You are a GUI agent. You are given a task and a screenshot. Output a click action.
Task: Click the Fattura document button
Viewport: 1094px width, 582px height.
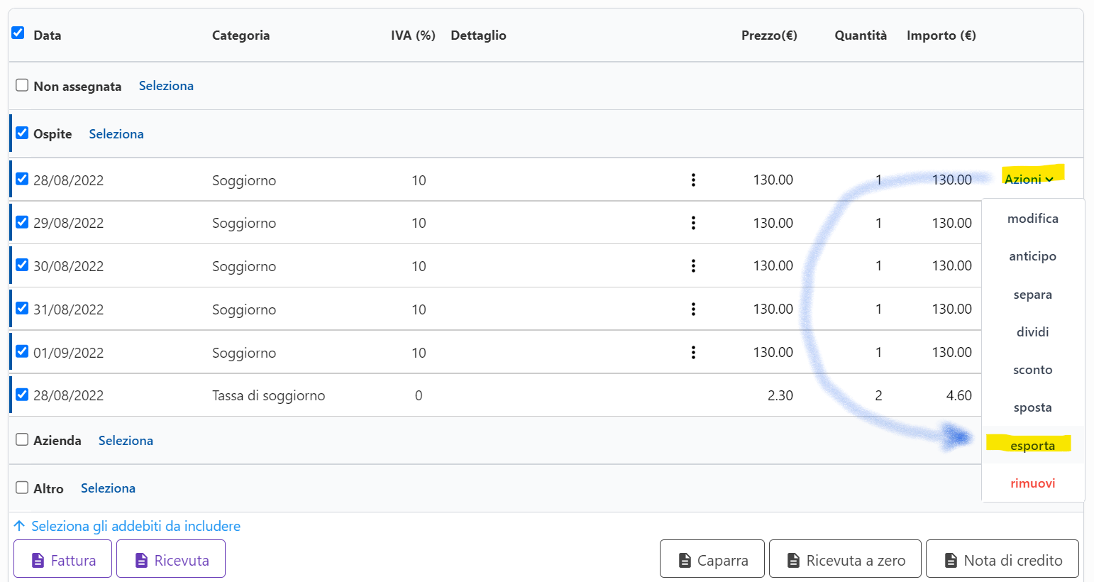(63, 560)
